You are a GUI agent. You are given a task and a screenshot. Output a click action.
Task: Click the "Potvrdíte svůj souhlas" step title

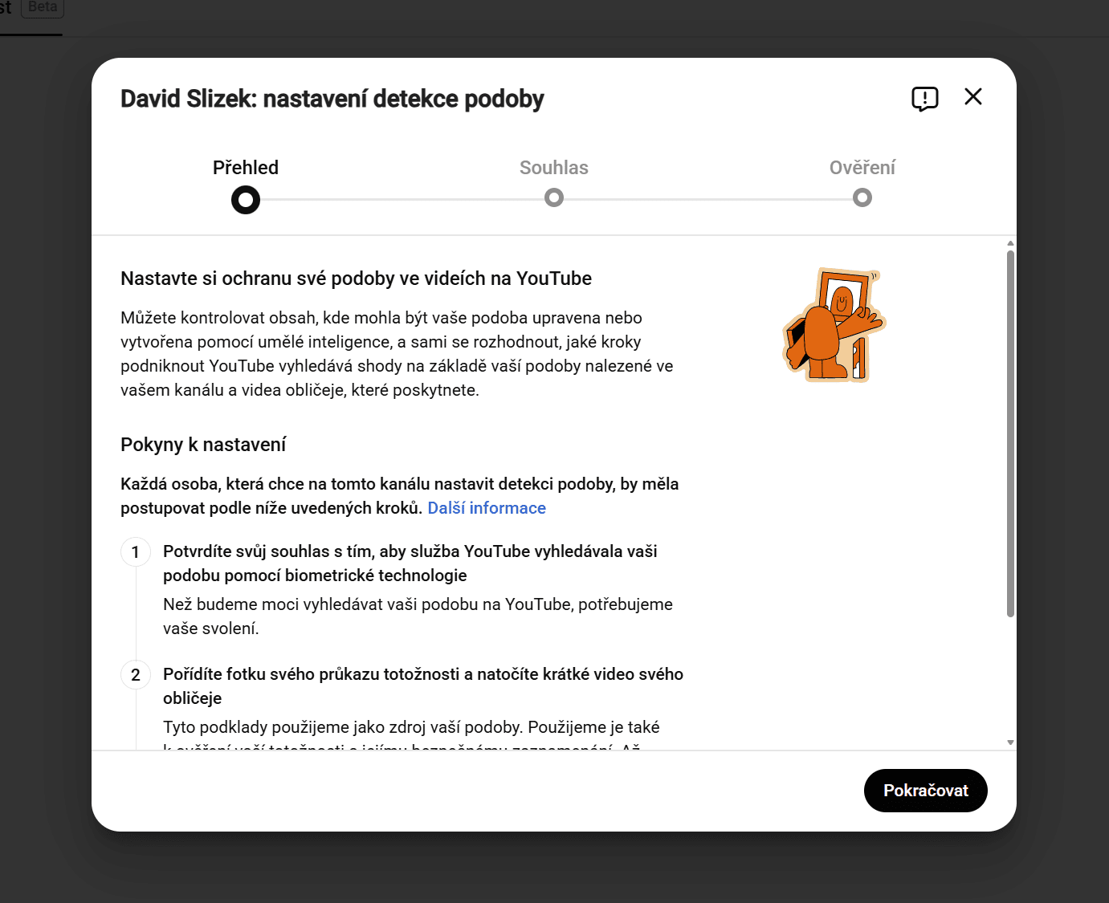coord(410,563)
